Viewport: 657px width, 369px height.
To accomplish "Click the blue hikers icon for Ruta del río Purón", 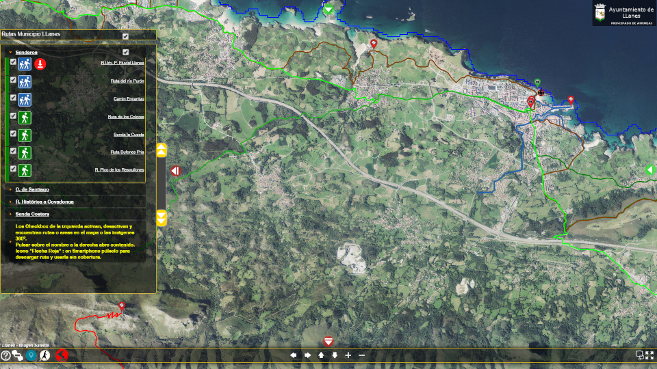I will (25, 82).
